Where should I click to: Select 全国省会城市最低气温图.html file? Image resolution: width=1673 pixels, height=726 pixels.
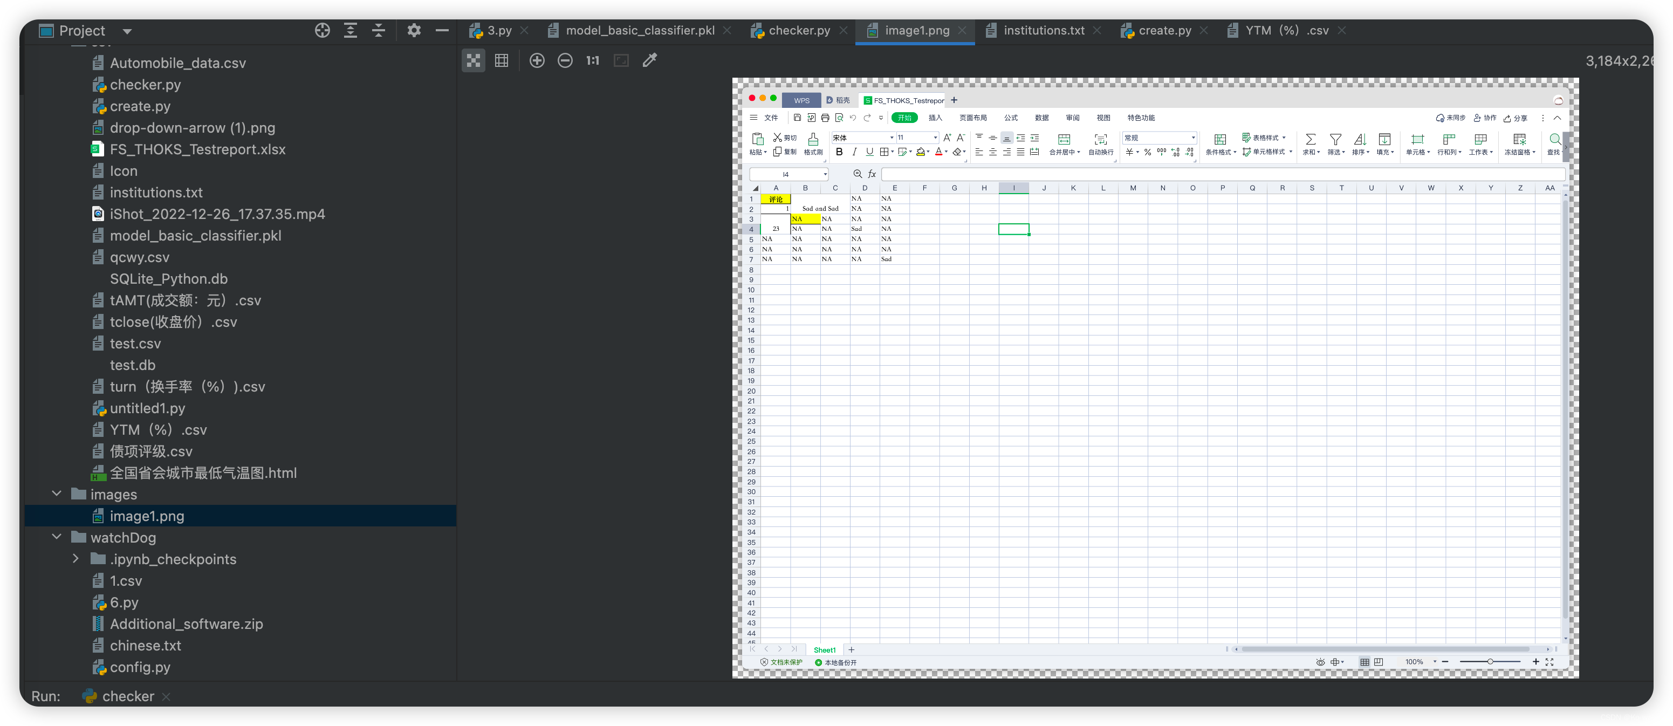203,472
